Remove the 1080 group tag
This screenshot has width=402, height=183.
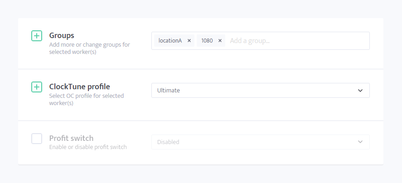click(x=220, y=41)
